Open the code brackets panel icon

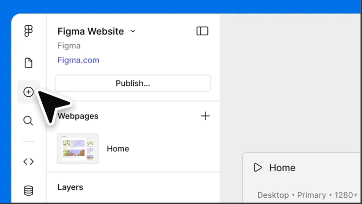[x=28, y=161]
